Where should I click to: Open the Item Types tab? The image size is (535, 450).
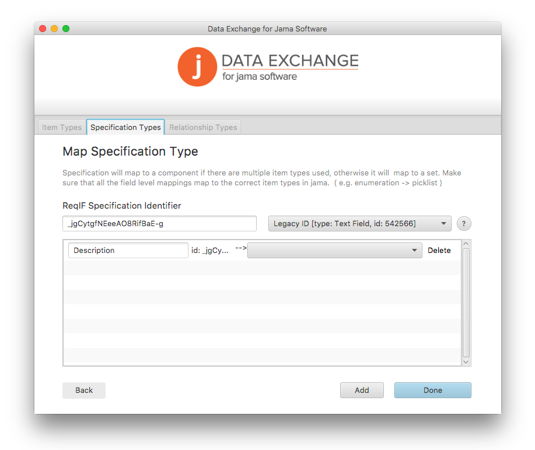[62, 127]
